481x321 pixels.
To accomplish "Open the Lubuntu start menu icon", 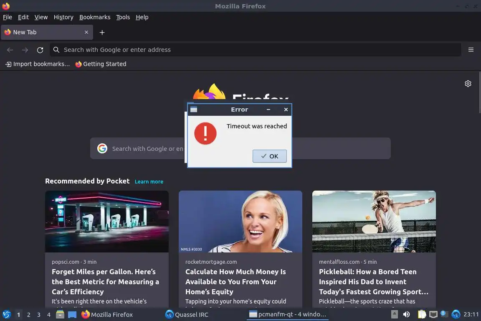I will [x=6, y=315].
